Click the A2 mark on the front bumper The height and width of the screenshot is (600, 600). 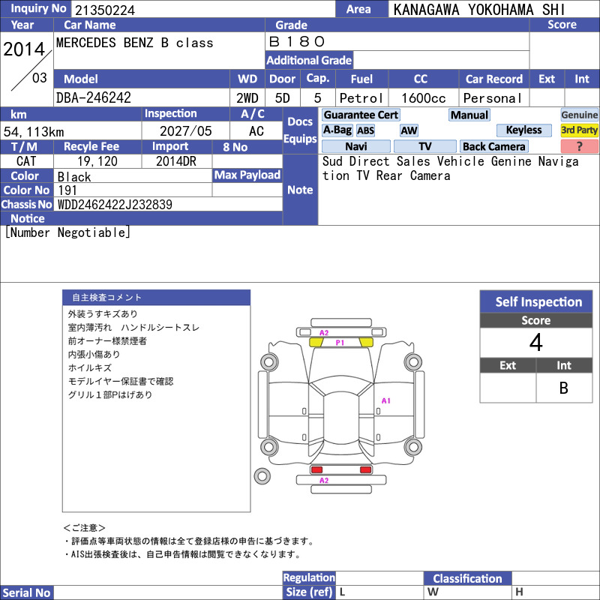tap(324, 333)
